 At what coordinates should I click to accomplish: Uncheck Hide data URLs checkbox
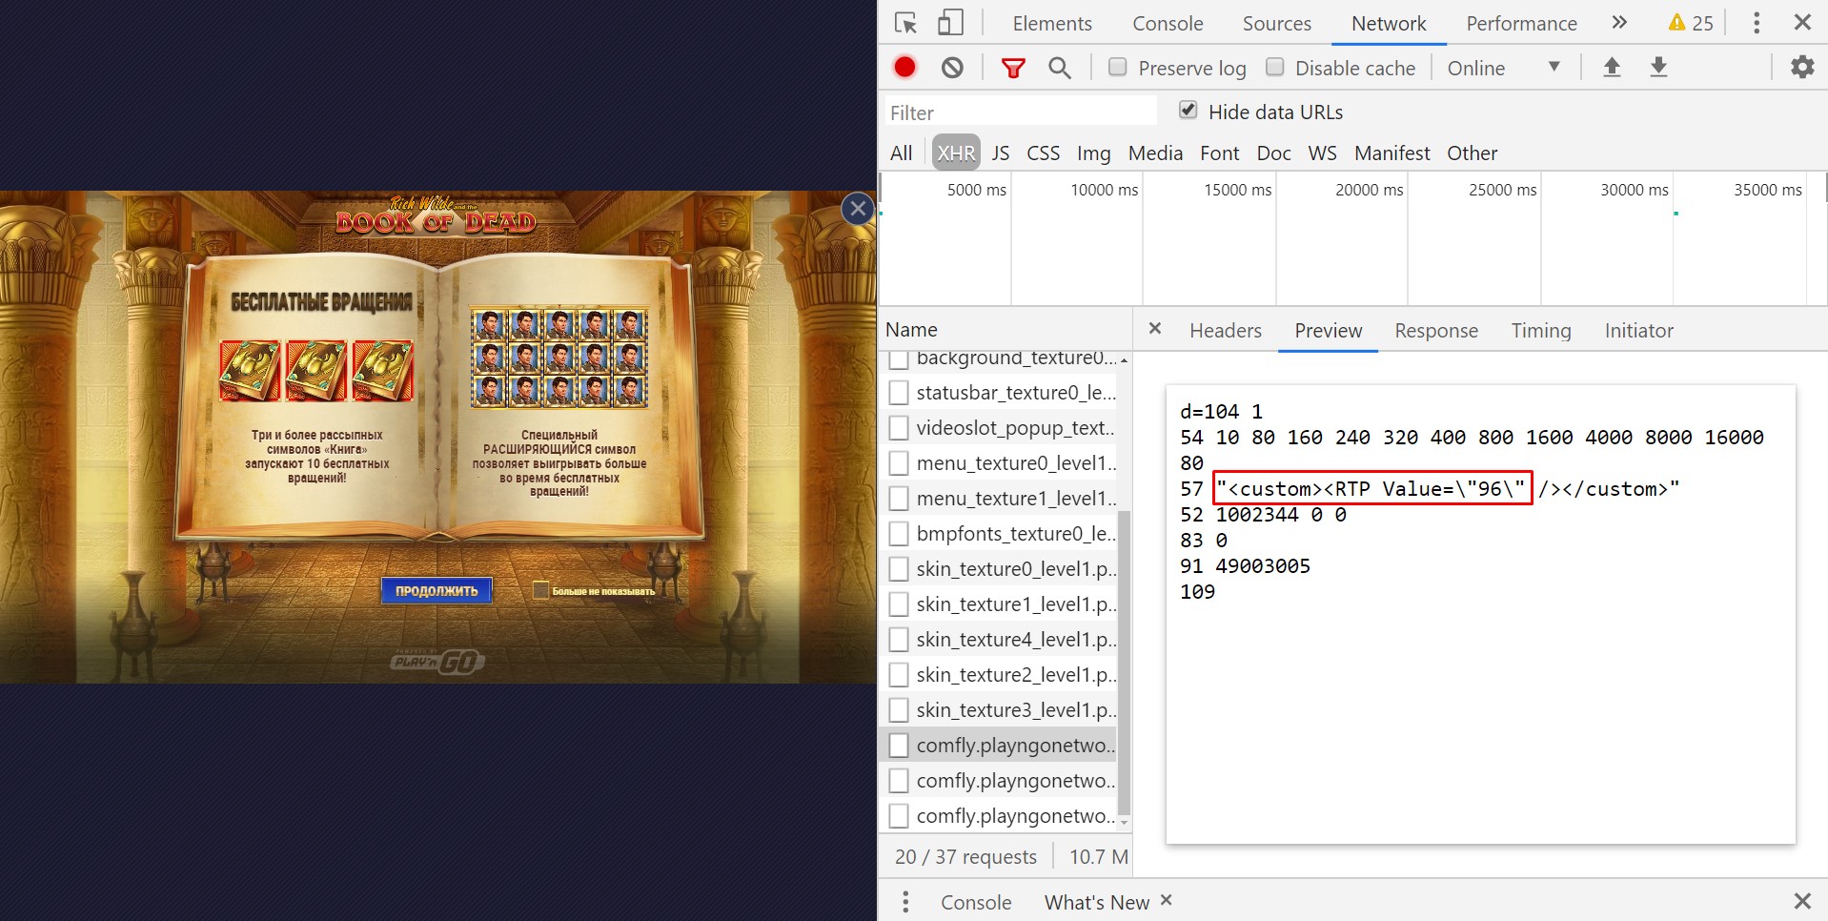[x=1188, y=110]
